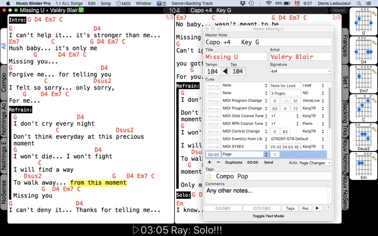Select the Set 1 side tab

345,82
